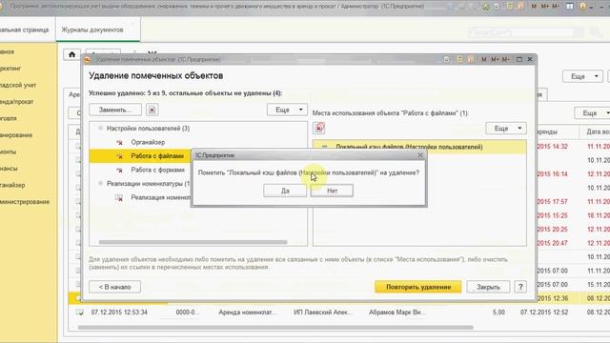Click cell Аренда номенклат... in bottom row
The width and height of the screenshot is (610, 343).
[x=247, y=312]
